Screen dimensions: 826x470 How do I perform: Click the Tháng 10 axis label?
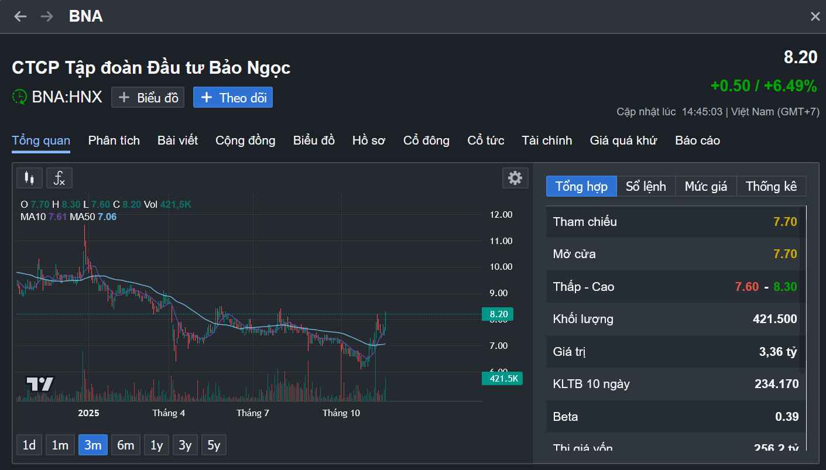pyautogui.click(x=341, y=413)
